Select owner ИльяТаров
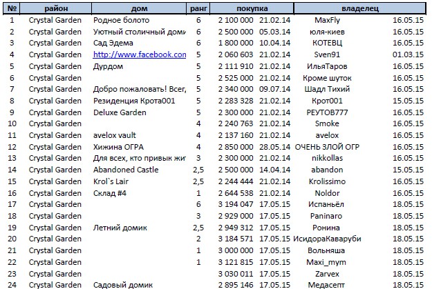The height and width of the screenshot is (289, 432). pyautogui.click(x=327, y=66)
